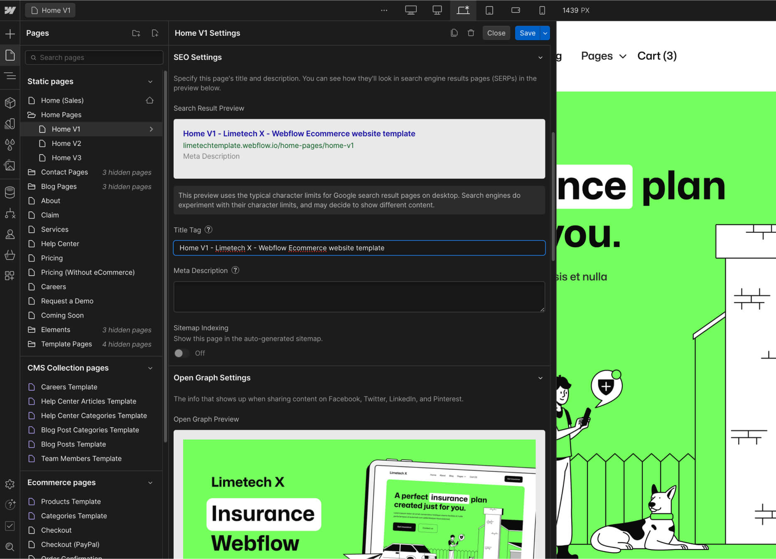Open the Navigator panel
Image resolution: width=776 pixels, height=559 pixels.
(10, 76)
